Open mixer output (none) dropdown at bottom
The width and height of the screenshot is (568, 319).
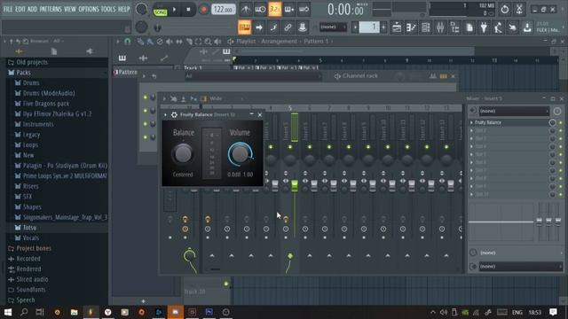520,267
